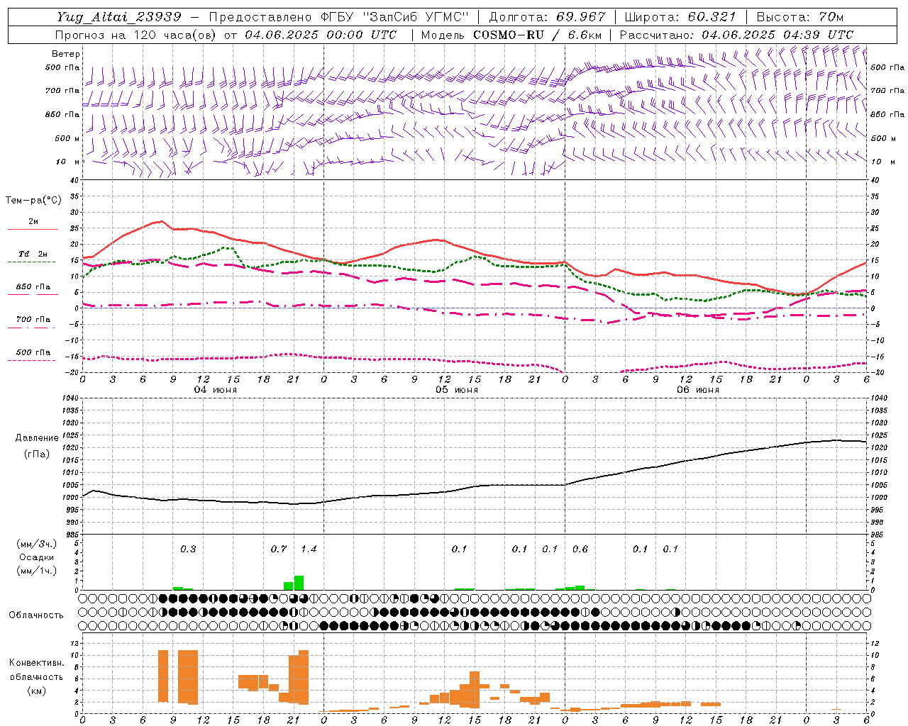Viewport: 908px width, 726px height.
Task: Select the 04 июня date label
Action: pyautogui.click(x=216, y=390)
